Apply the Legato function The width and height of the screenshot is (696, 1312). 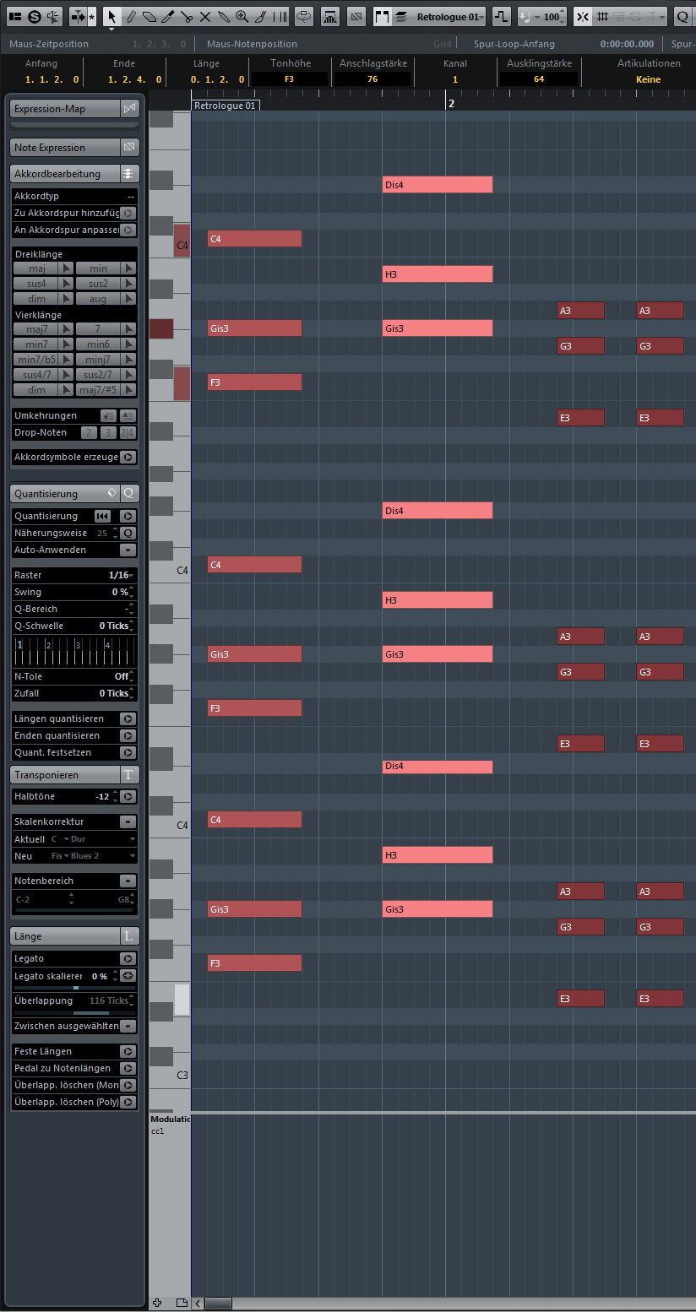(x=128, y=958)
